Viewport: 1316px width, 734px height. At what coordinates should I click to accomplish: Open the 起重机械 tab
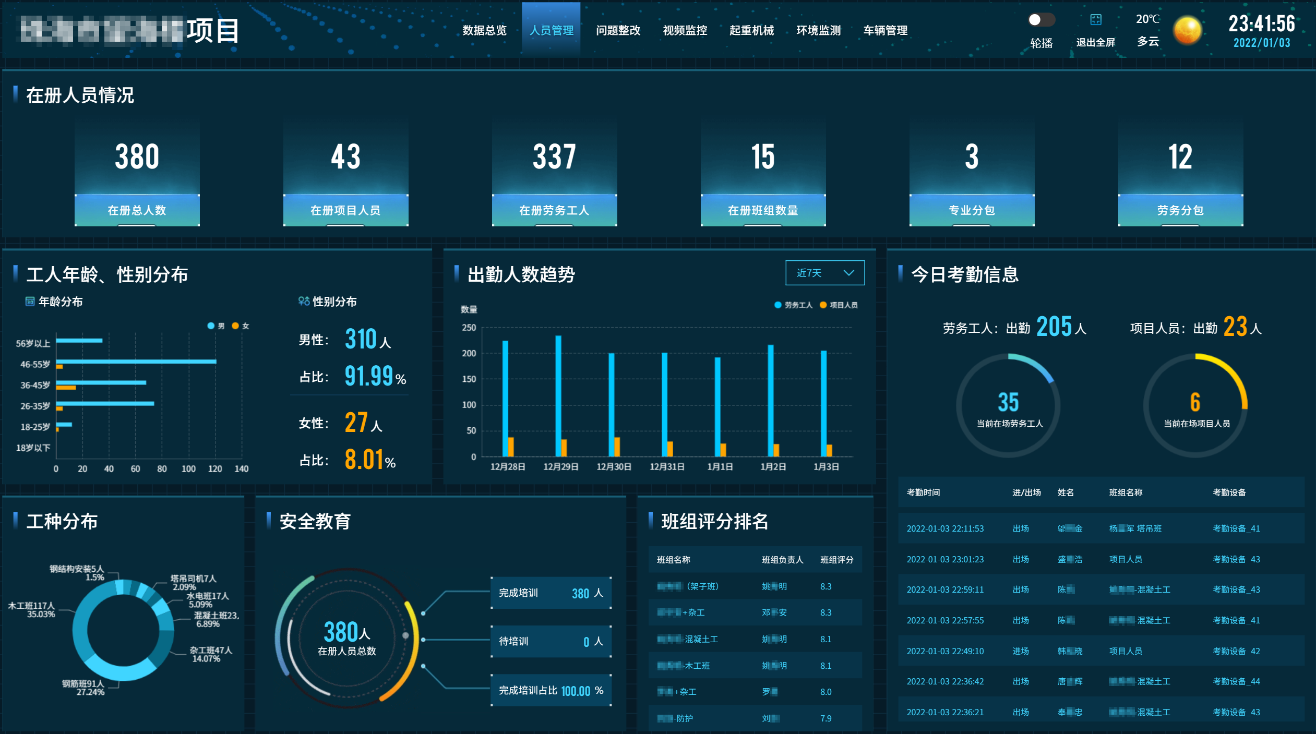point(751,30)
